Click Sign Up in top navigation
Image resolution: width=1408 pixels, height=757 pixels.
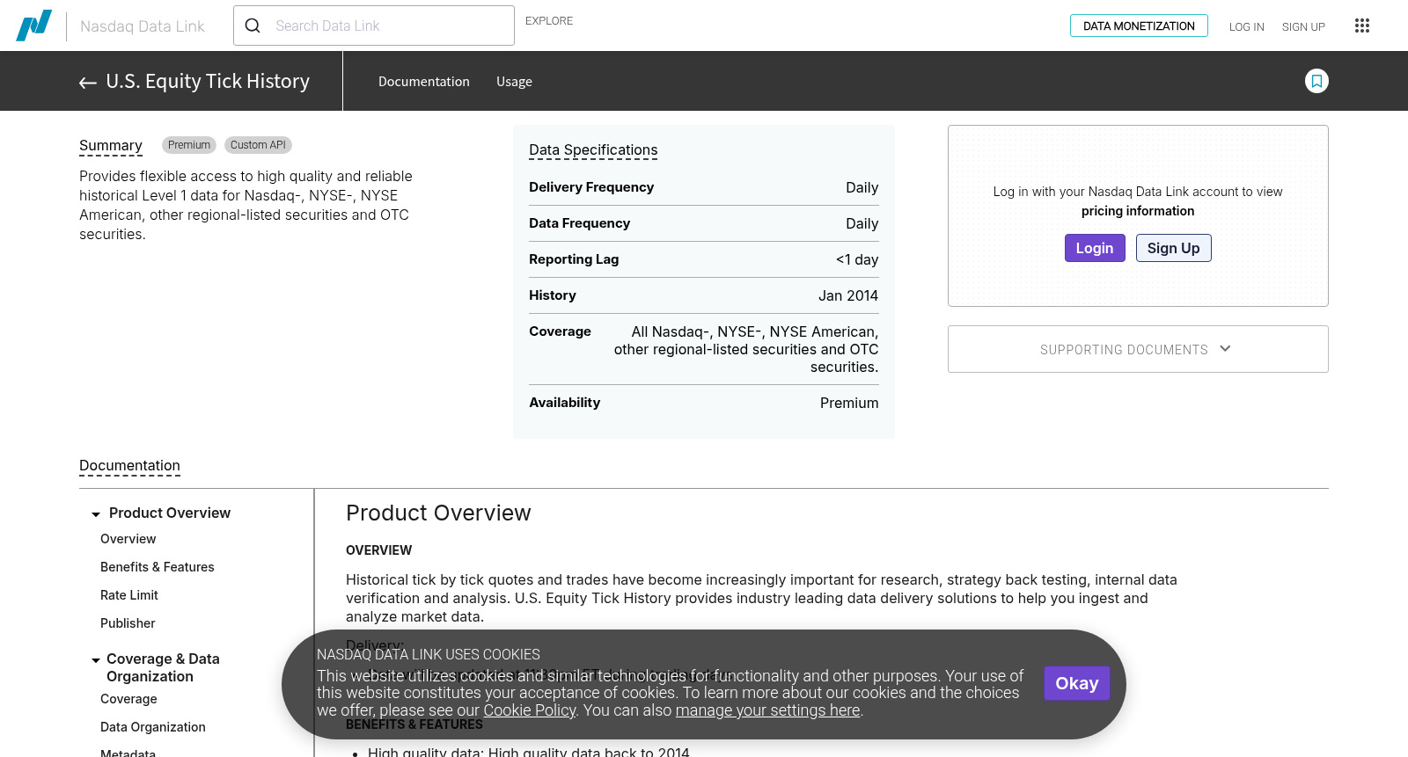1303,26
